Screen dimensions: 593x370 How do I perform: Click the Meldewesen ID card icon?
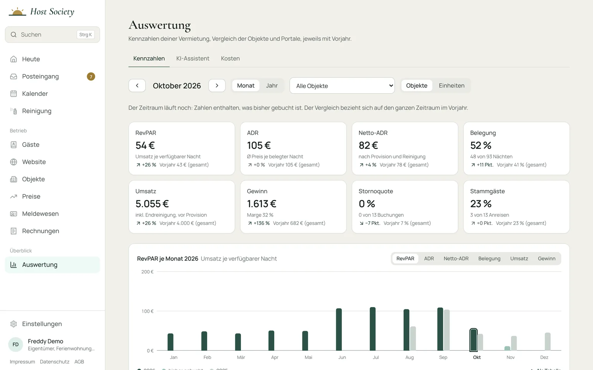pyautogui.click(x=14, y=214)
